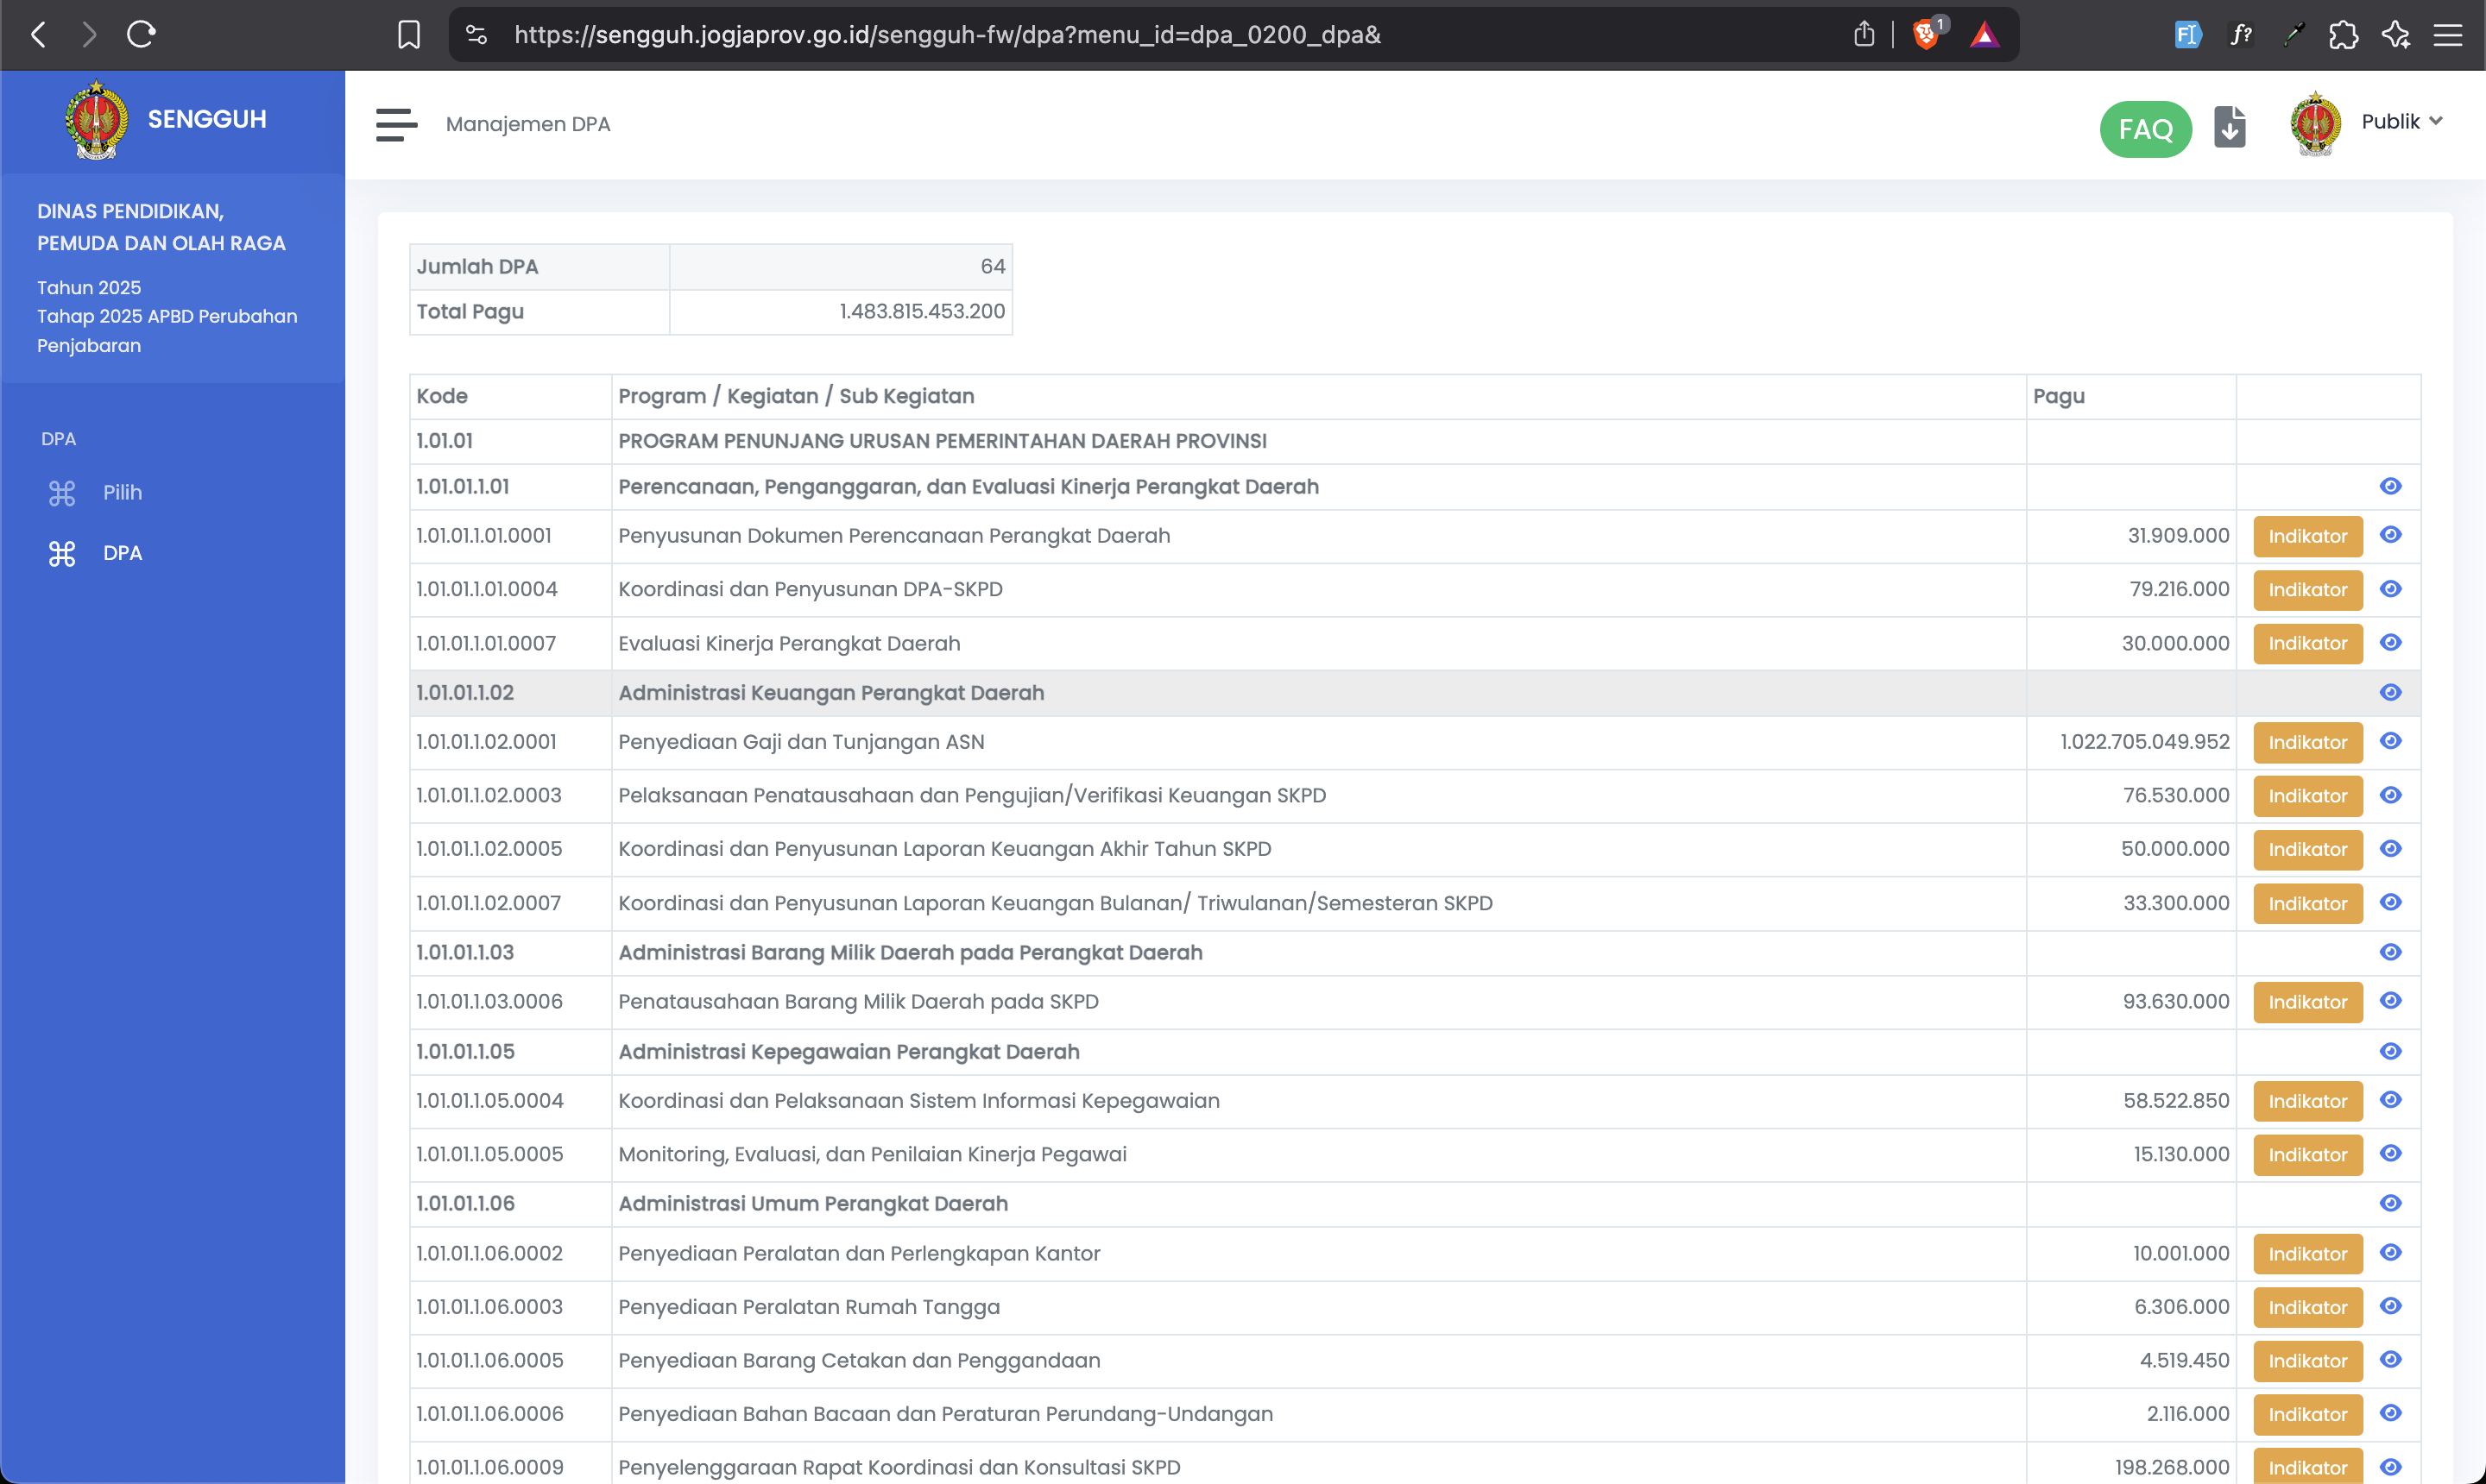Toggle the sidebar hamburger menu
The height and width of the screenshot is (1484, 2486).
tap(396, 125)
